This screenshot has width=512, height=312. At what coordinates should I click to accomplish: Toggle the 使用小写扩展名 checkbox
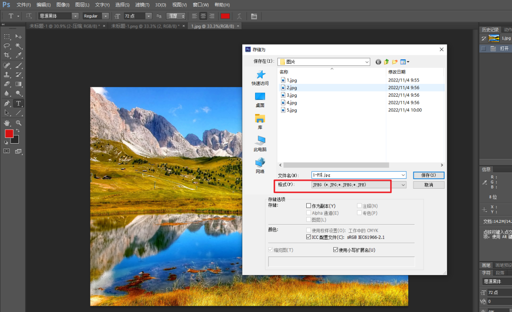pos(335,250)
